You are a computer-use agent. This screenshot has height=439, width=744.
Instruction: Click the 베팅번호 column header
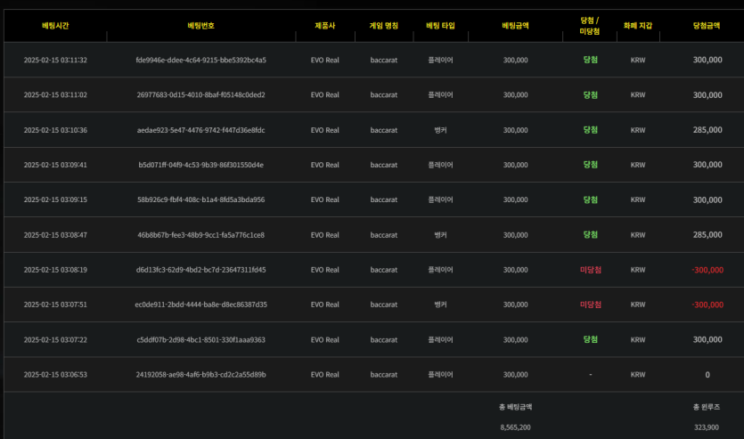pyautogui.click(x=200, y=26)
